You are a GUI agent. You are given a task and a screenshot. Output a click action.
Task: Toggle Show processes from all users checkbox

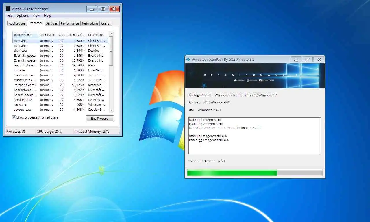pos(14,117)
